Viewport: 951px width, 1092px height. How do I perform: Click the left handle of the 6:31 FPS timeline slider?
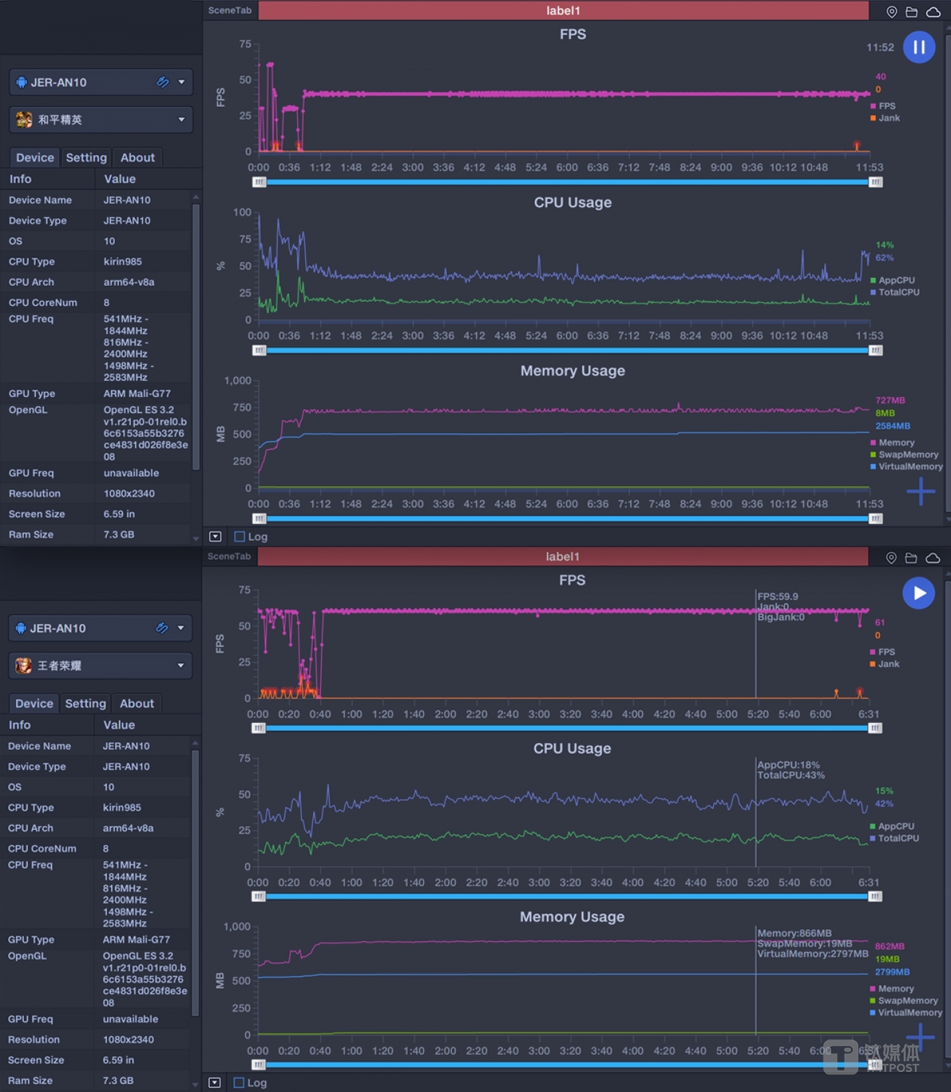[258, 728]
